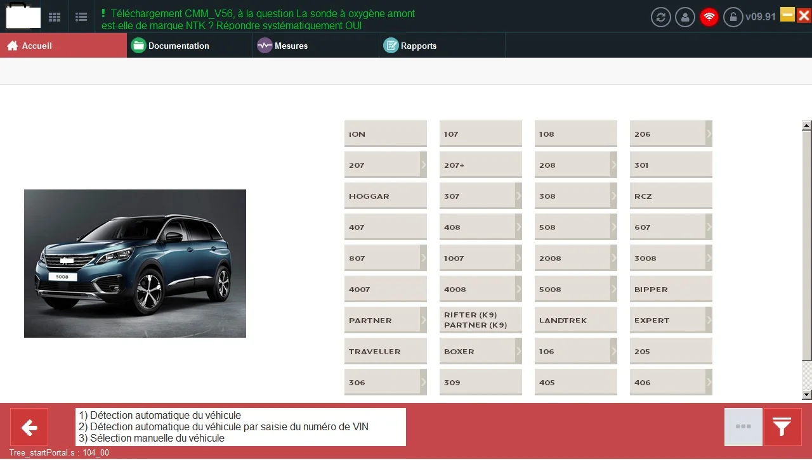The image size is (812, 460).
Task: Click the Téléchargement CMM_V56 notification message
Action: [x=259, y=20]
